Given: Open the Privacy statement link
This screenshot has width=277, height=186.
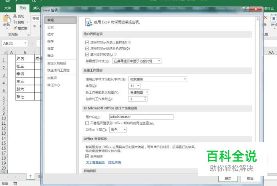Looking at the screenshot, I should coord(114,162).
